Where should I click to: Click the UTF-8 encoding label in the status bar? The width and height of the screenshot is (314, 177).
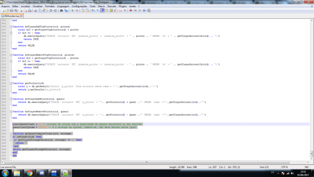coord(285,167)
